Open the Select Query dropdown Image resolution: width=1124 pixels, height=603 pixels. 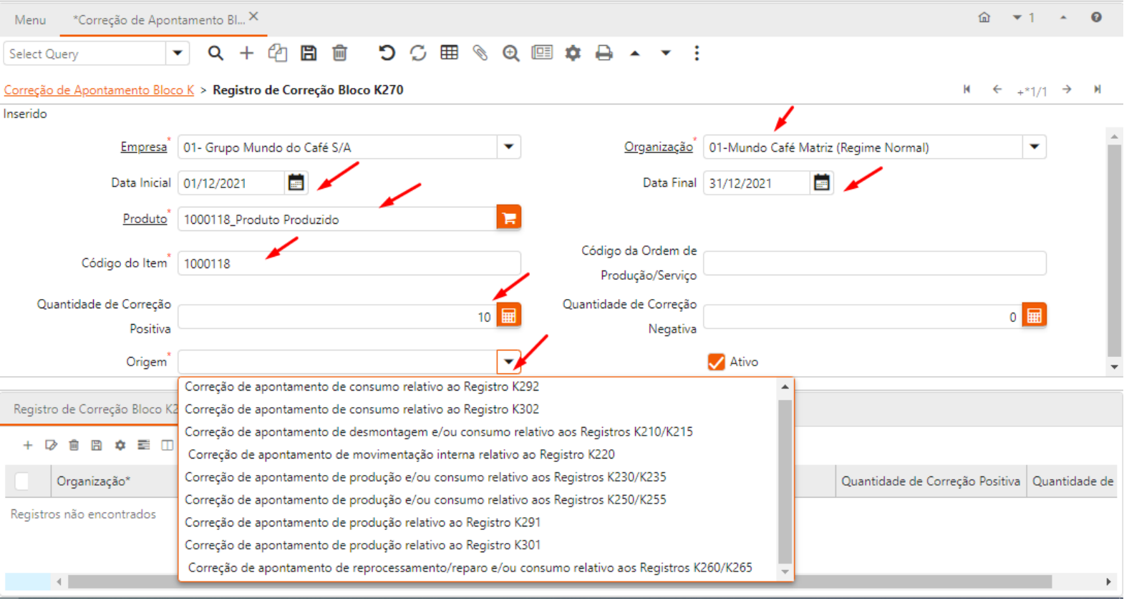[x=177, y=54]
